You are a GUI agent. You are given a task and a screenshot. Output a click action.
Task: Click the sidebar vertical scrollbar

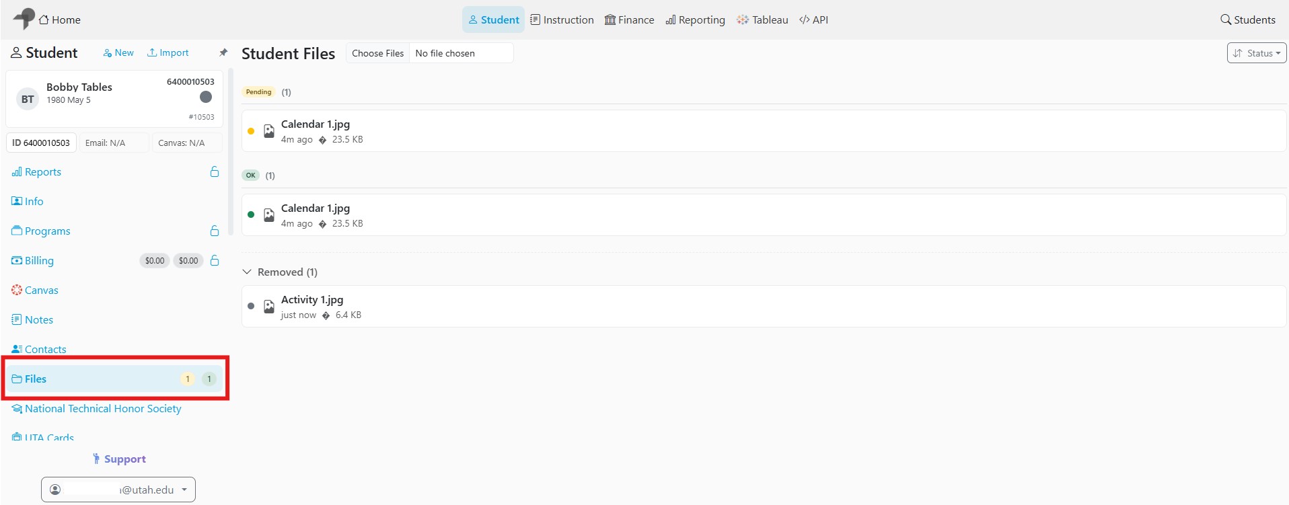pos(231,151)
